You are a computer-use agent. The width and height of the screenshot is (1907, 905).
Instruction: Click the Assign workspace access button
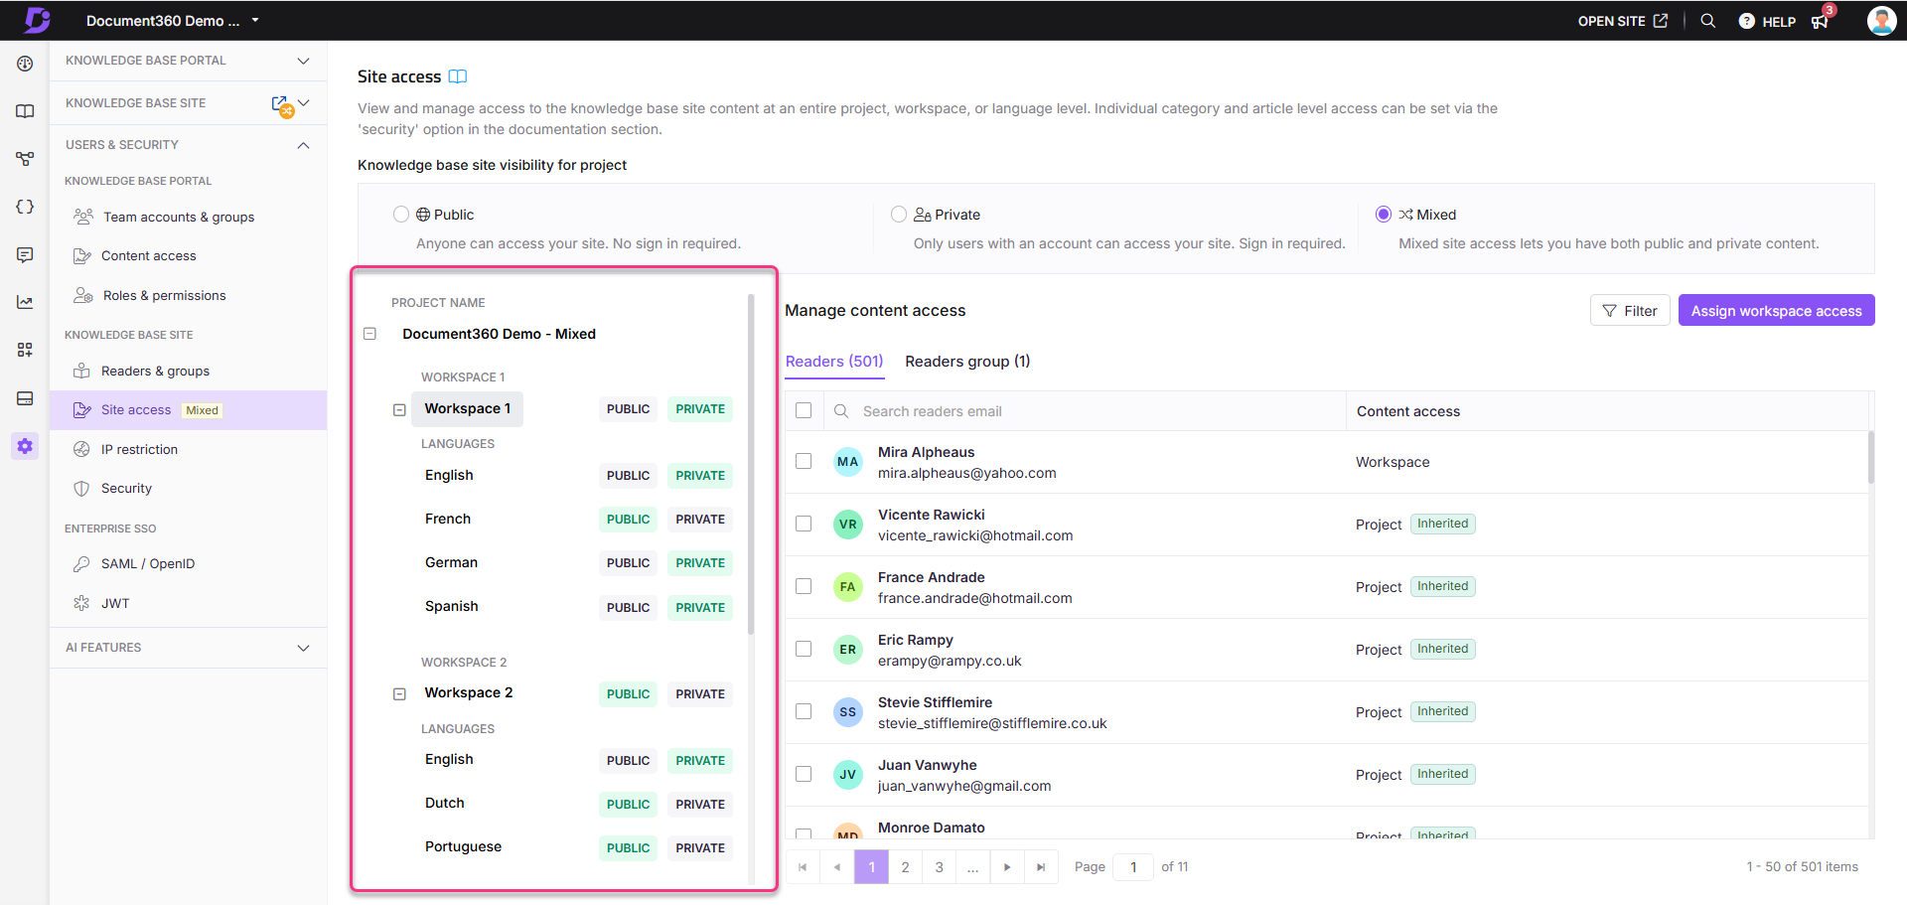point(1776,311)
